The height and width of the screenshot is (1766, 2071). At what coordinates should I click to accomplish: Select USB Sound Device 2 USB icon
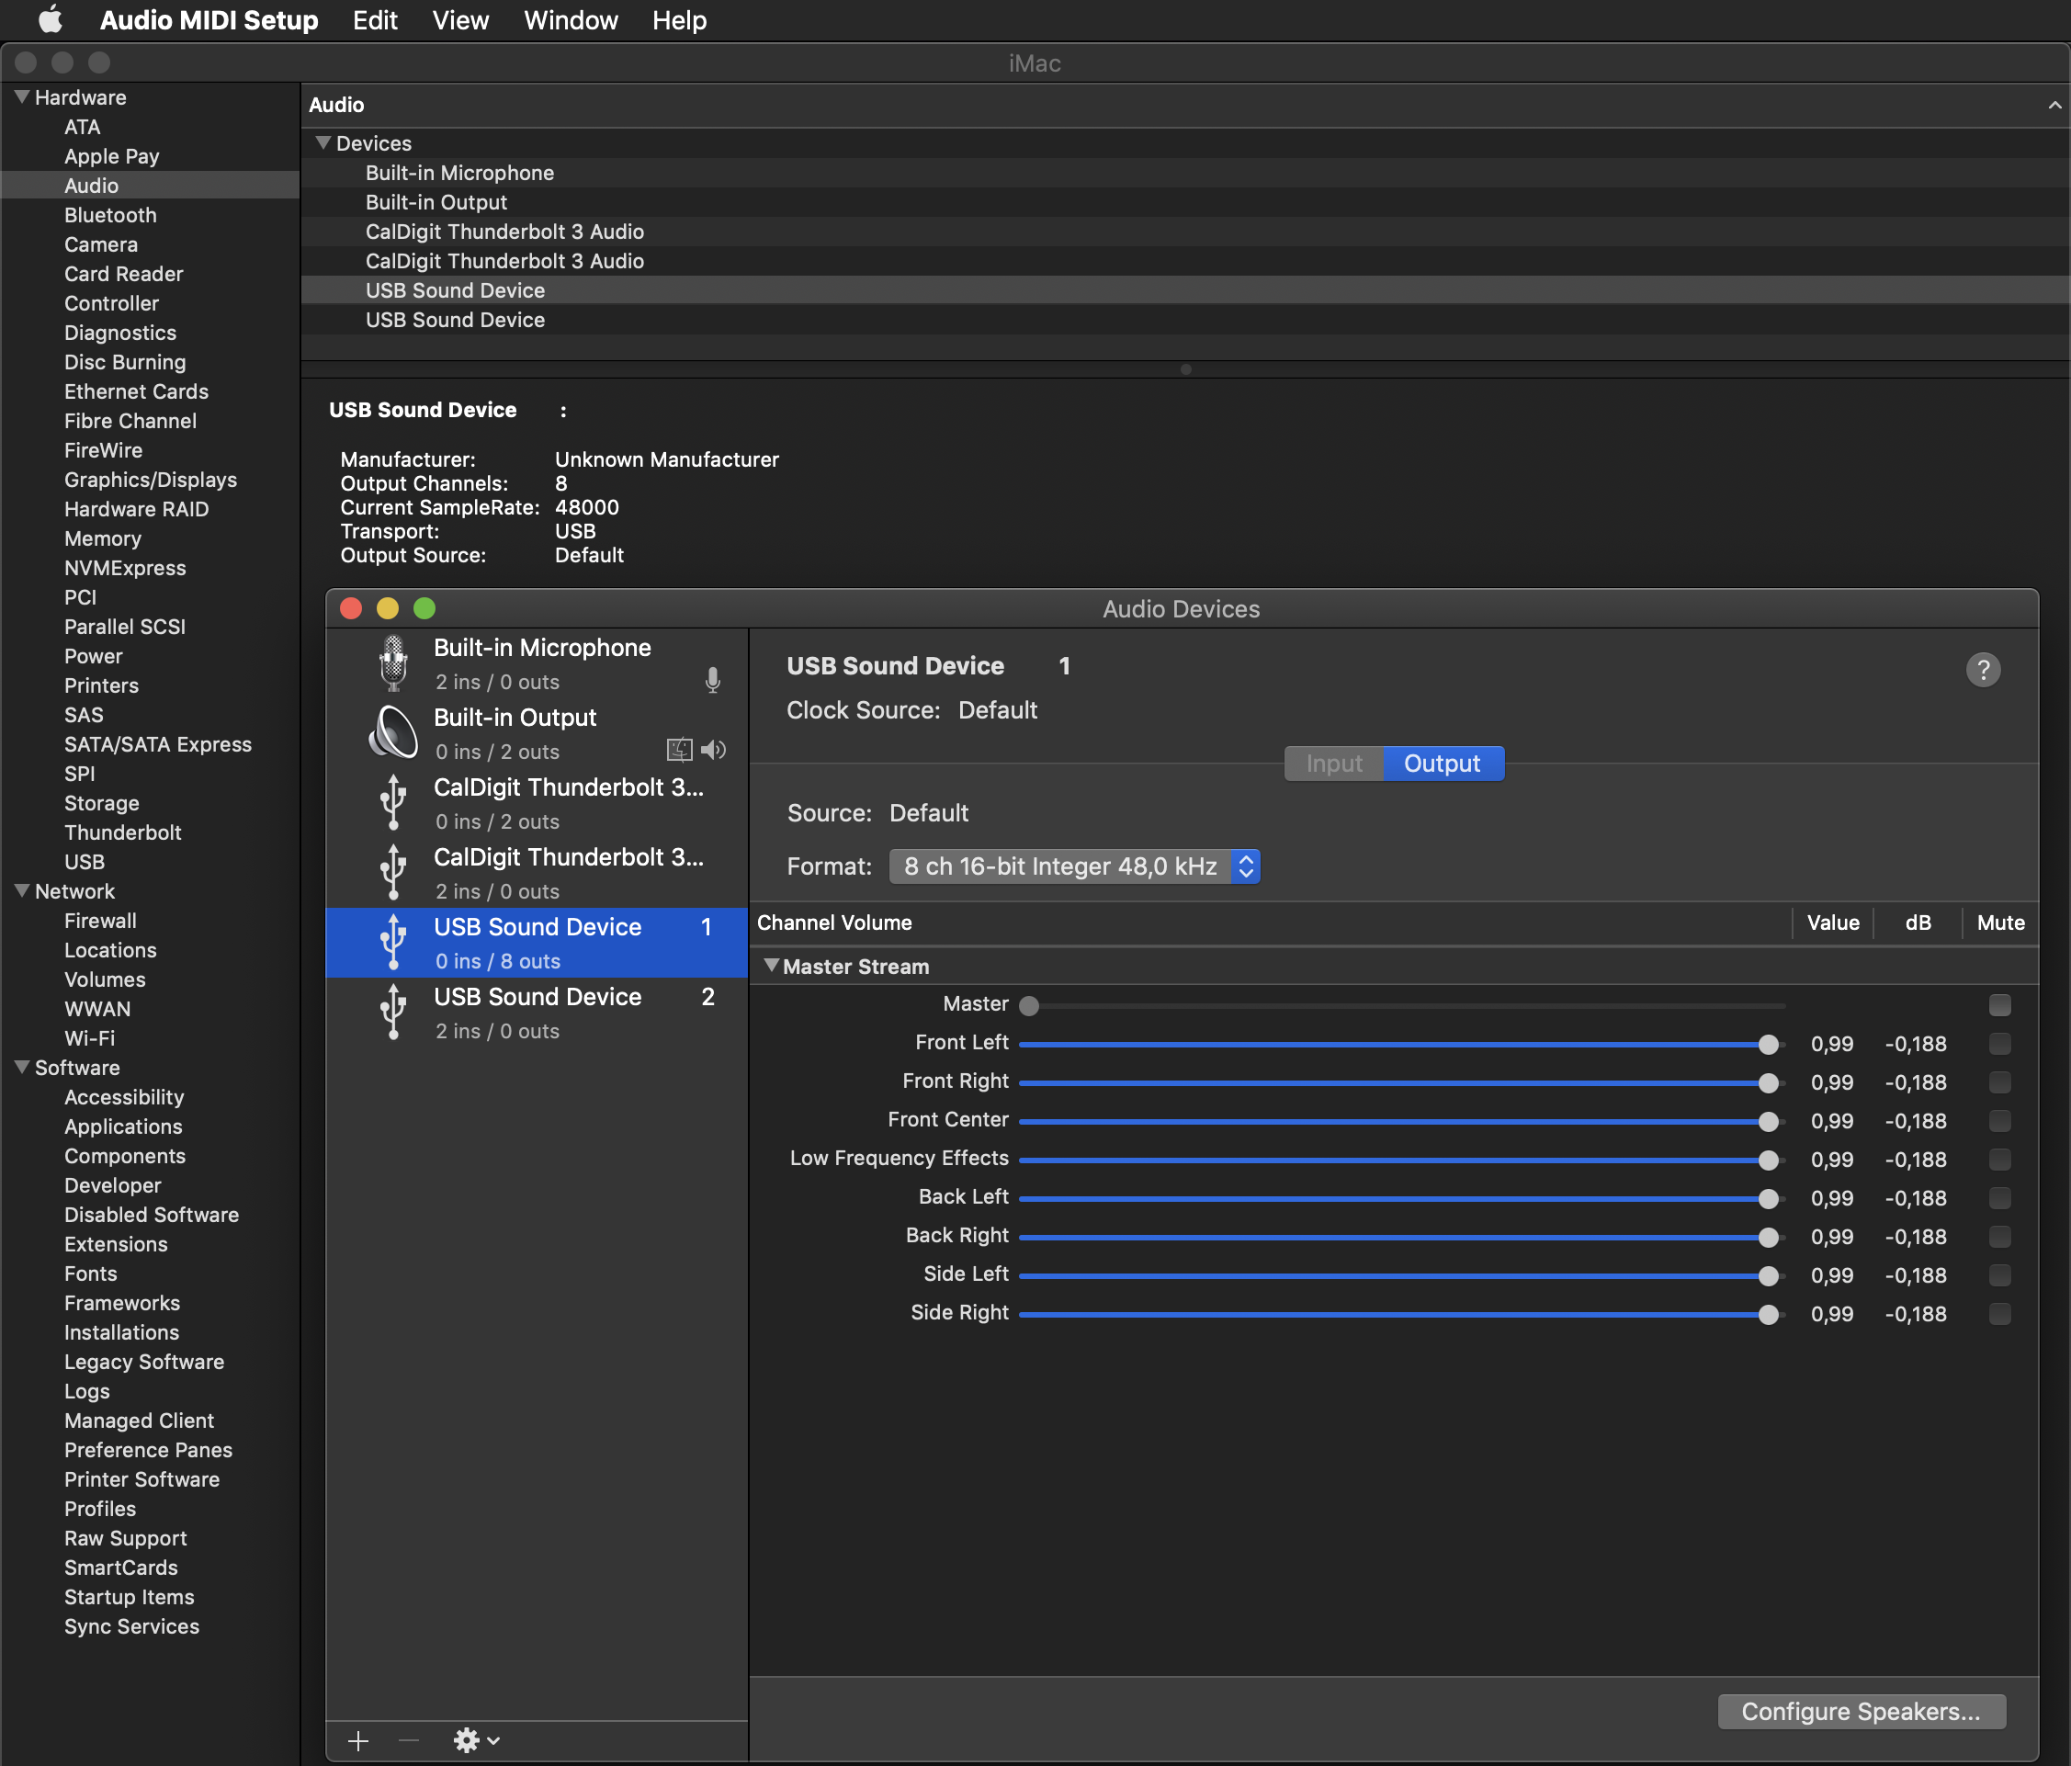394,1012
